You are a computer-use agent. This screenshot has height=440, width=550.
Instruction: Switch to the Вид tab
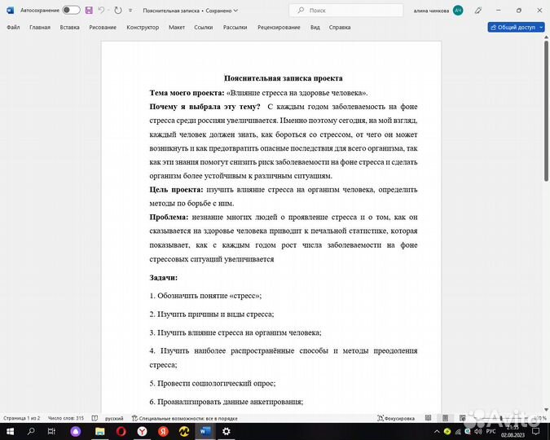[315, 28]
